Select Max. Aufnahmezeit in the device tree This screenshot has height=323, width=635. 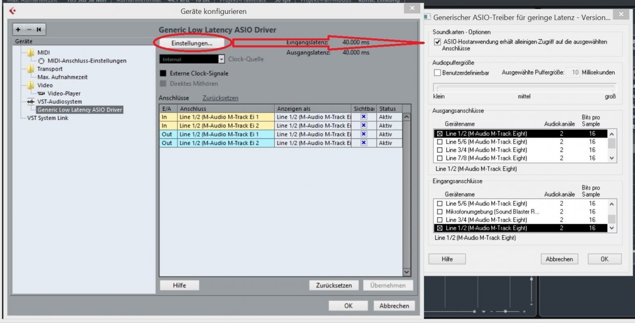pos(63,77)
